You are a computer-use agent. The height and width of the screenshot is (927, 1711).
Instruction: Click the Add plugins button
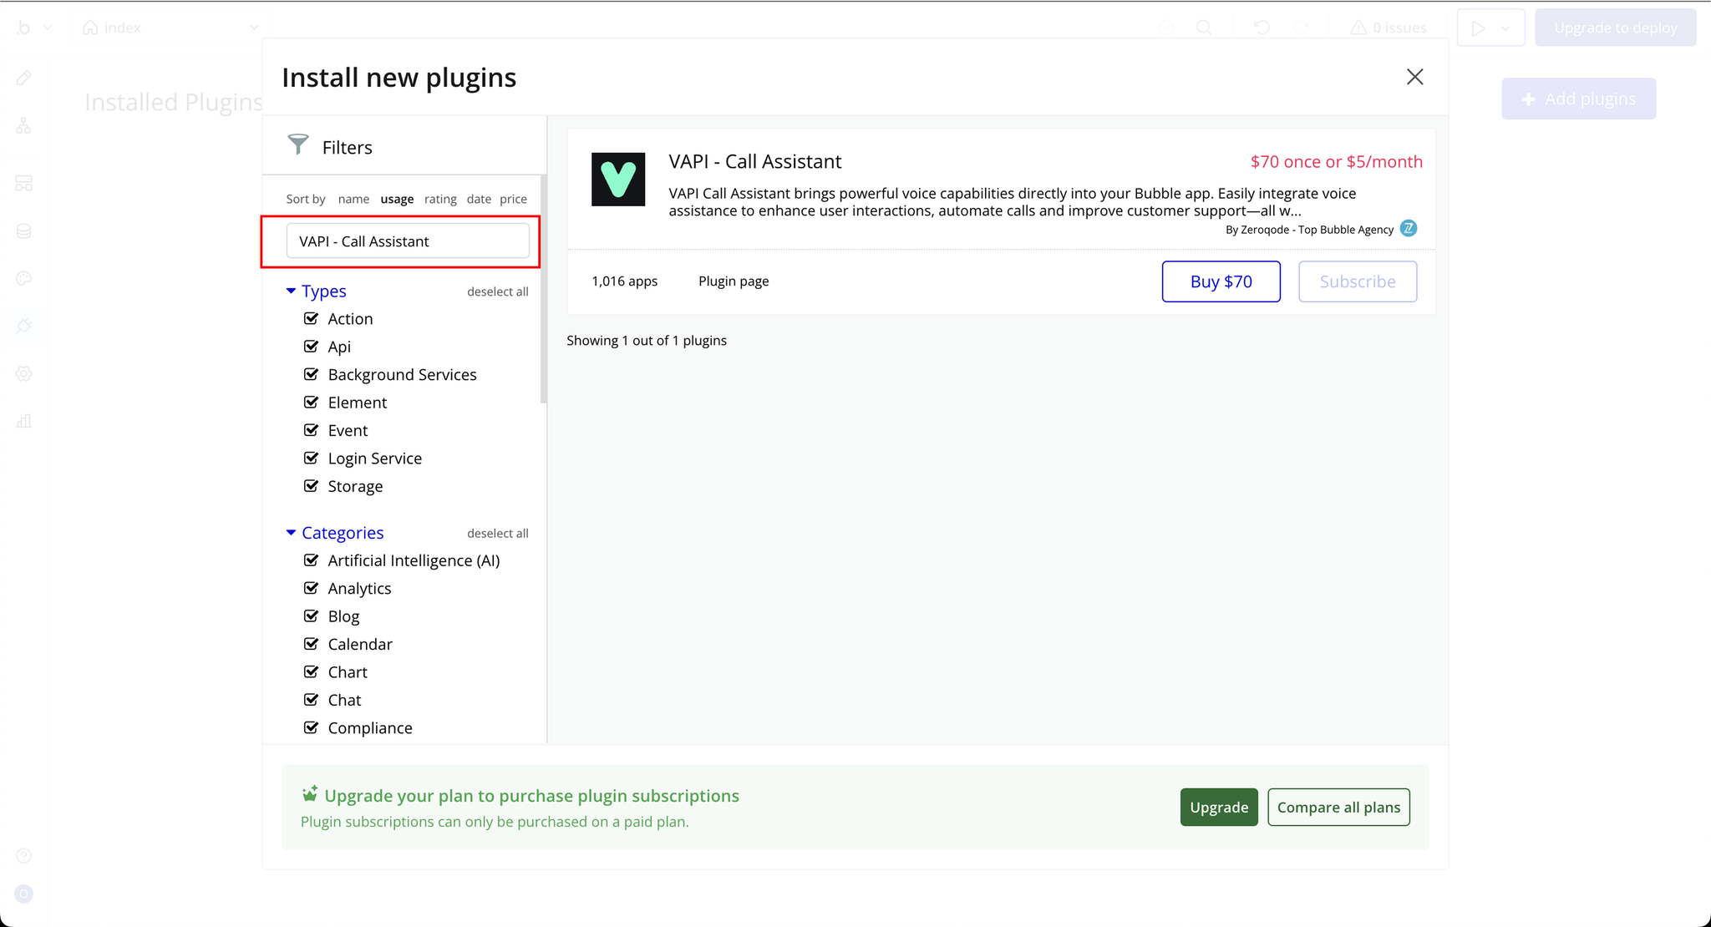click(1578, 99)
